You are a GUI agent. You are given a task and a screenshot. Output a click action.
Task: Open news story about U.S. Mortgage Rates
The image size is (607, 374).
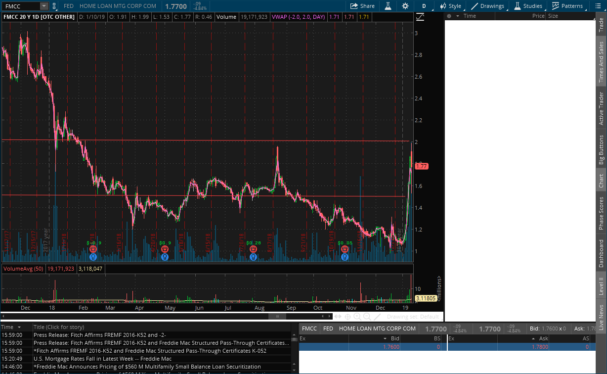102,359
